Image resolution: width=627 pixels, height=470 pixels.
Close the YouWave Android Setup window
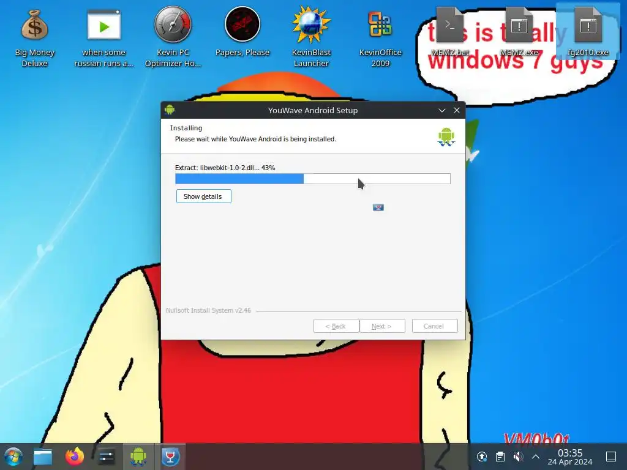(x=457, y=110)
